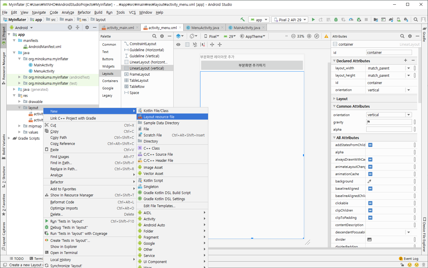Screen dimensions: 428x268
Task: Toggle clickable attribute value
Action: pos(370,203)
